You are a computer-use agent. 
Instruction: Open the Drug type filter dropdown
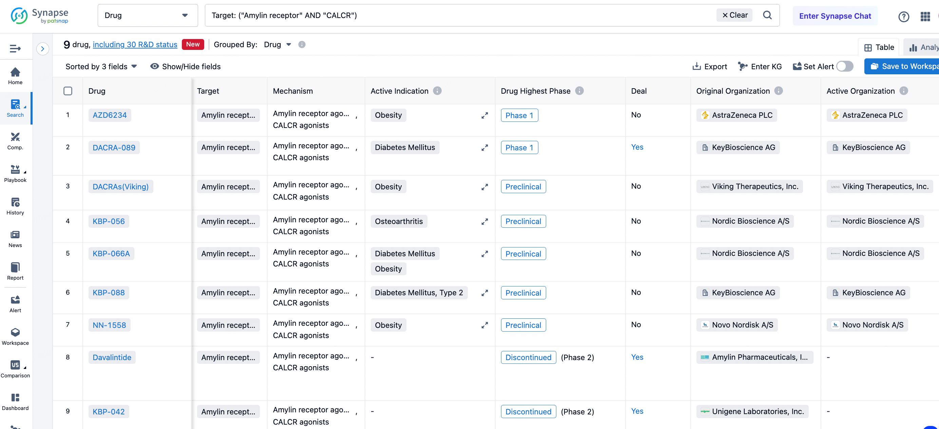(148, 15)
